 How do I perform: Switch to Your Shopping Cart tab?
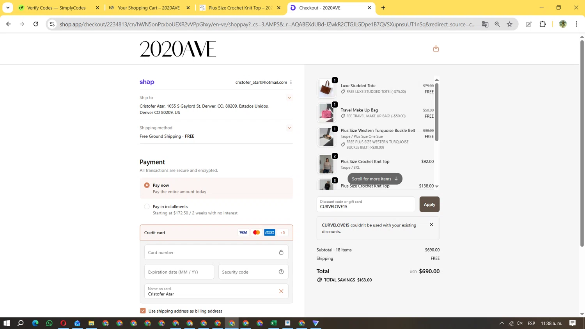point(149,8)
